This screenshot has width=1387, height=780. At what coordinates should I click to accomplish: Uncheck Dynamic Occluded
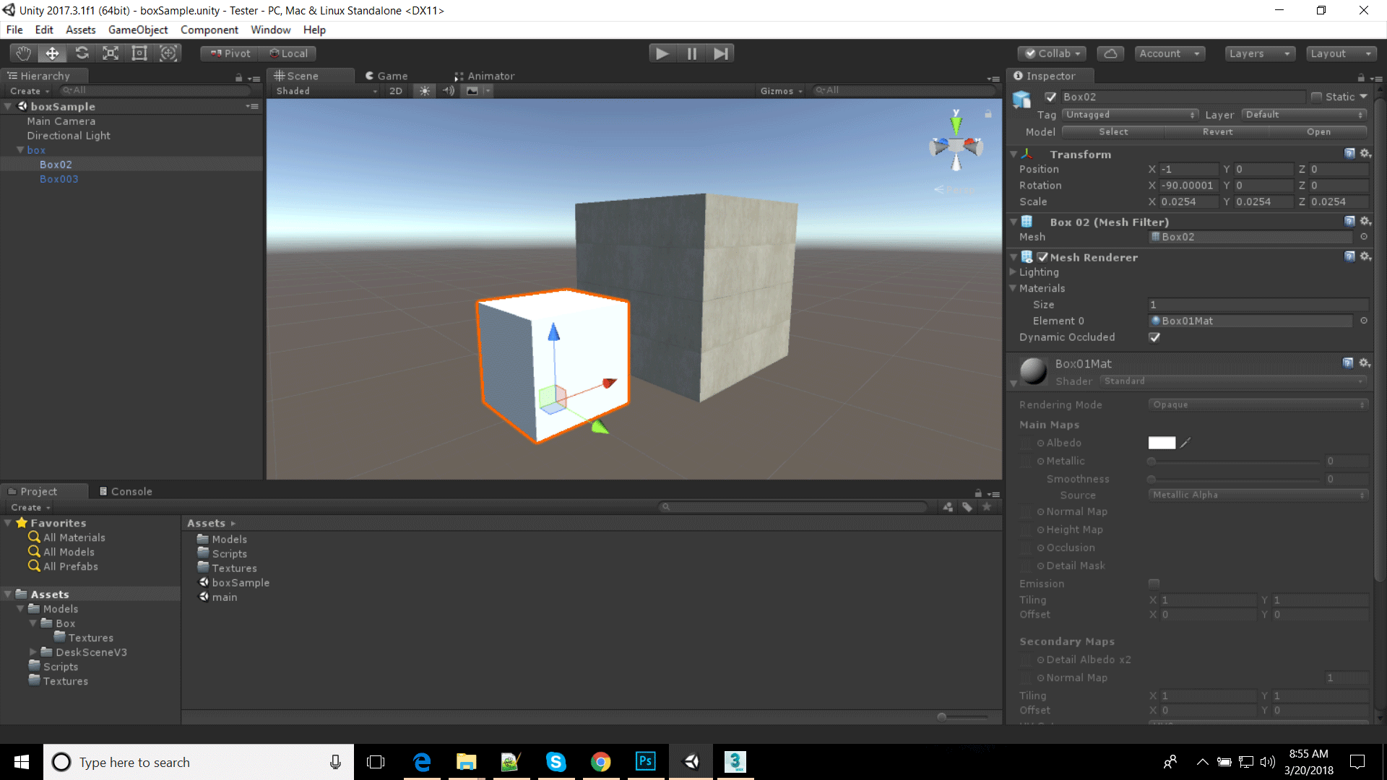[x=1154, y=337]
